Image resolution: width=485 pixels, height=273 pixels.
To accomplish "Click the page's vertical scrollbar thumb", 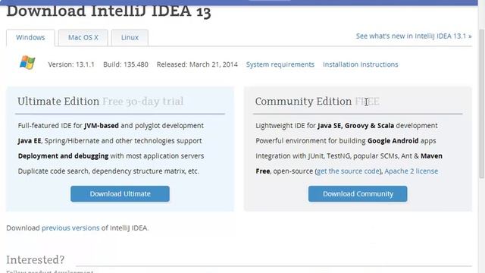I will click(482, 104).
